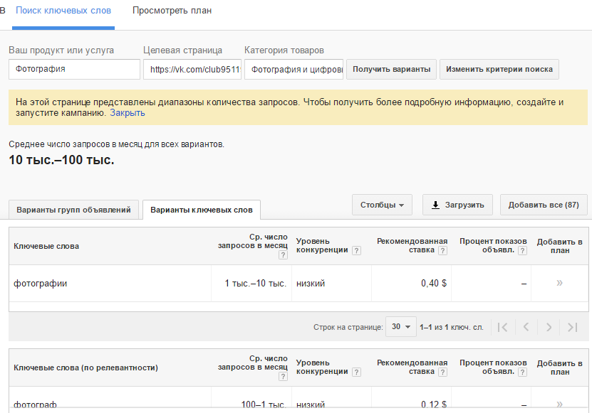592x413 pixels.
Task: Open help for 'Процент показов объявл.' in top table
Action: (x=522, y=250)
